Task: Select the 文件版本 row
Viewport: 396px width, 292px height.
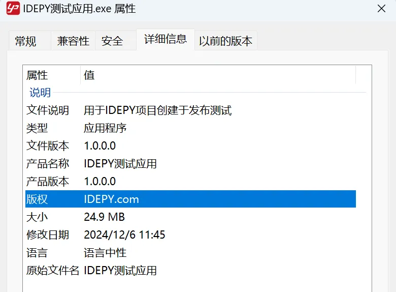Action: [190, 146]
